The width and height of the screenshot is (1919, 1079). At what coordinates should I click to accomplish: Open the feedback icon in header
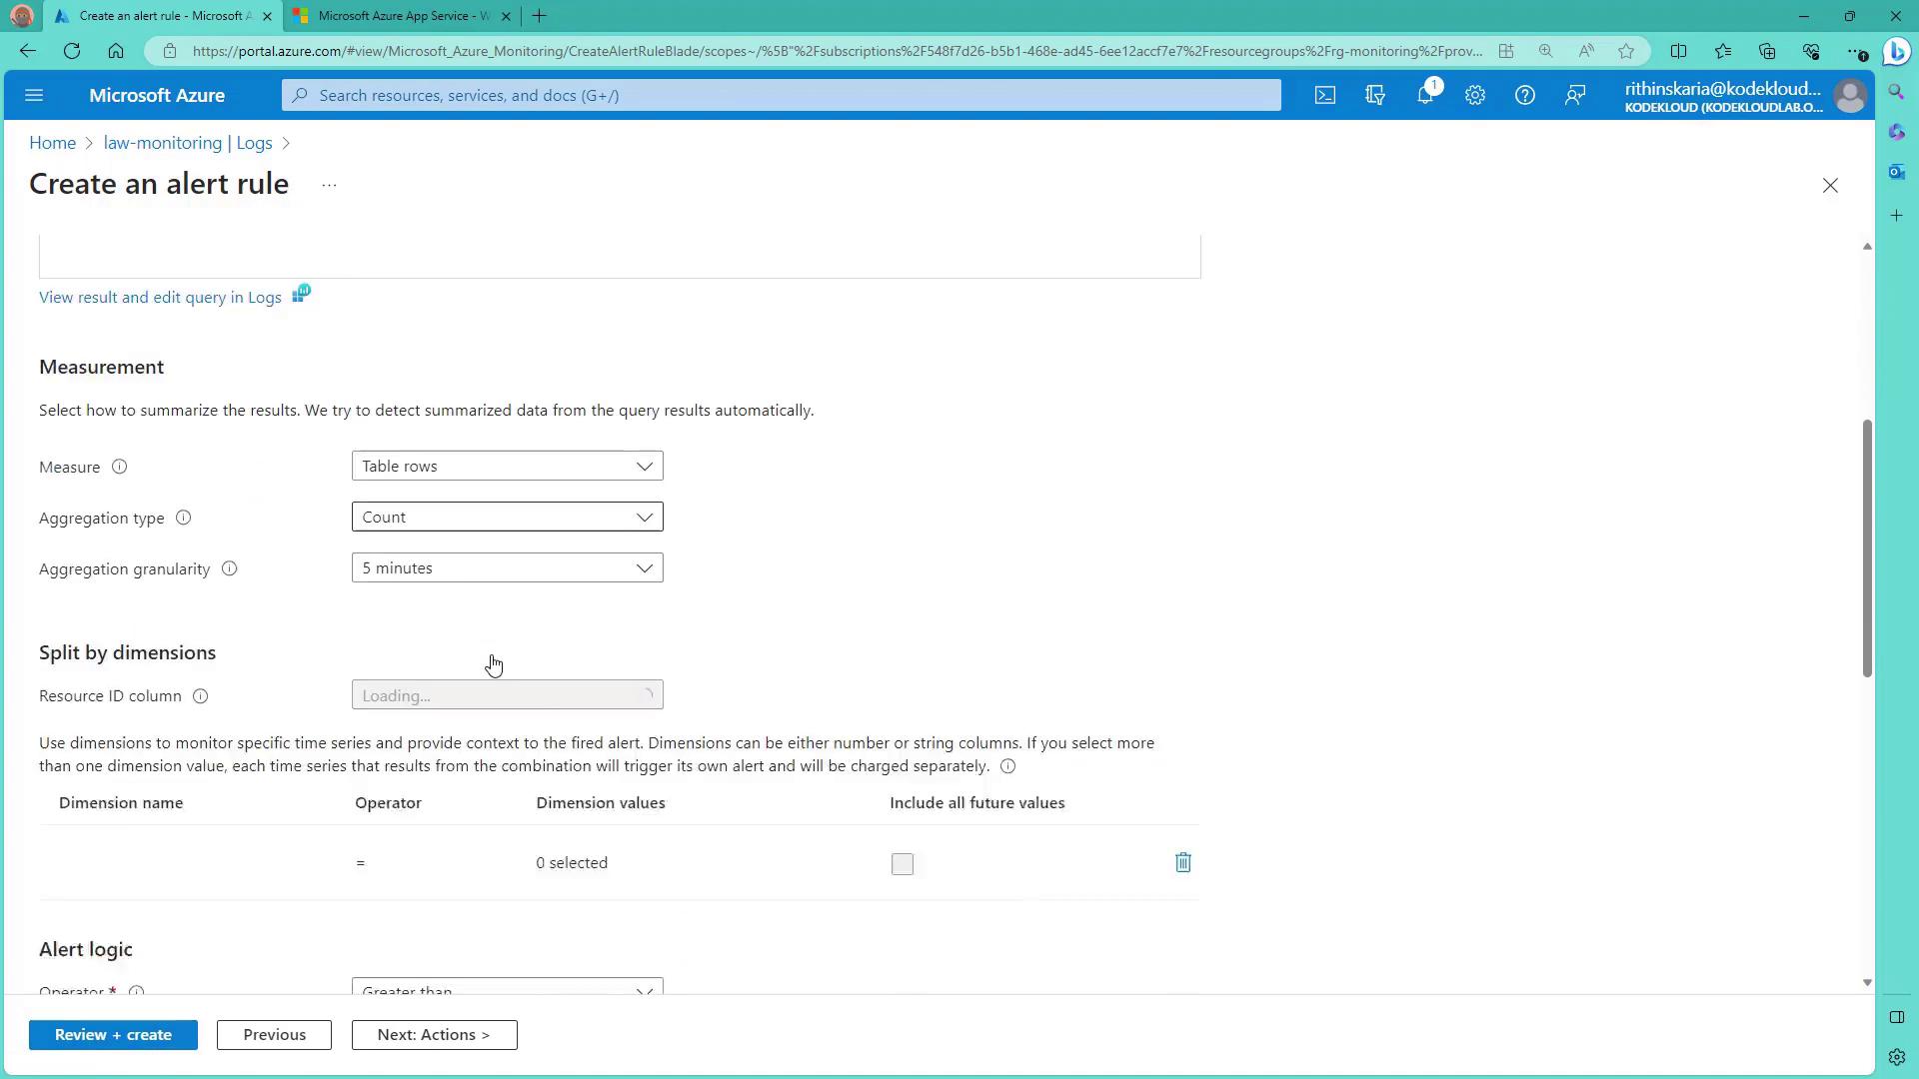[x=1575, y=96]
